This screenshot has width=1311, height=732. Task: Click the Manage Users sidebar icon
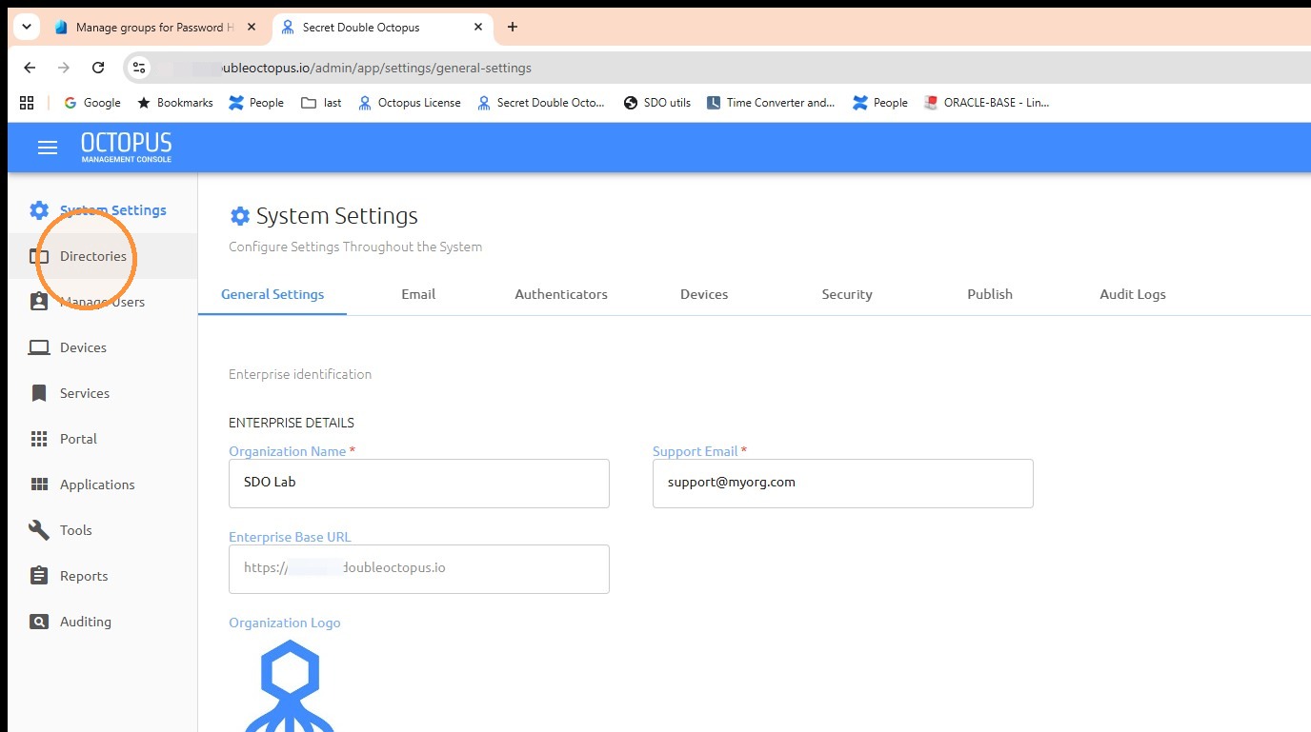coord(39,302)
